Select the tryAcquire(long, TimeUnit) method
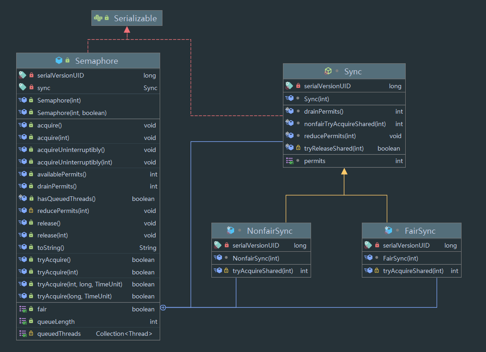Image resolution: width=486 pixels, height=352 pixels. (x=74, y=296)
